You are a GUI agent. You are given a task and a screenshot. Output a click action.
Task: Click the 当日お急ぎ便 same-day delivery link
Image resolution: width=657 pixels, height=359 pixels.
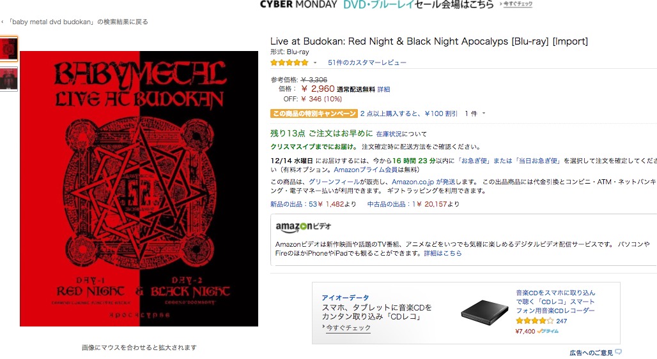[538, 161]
